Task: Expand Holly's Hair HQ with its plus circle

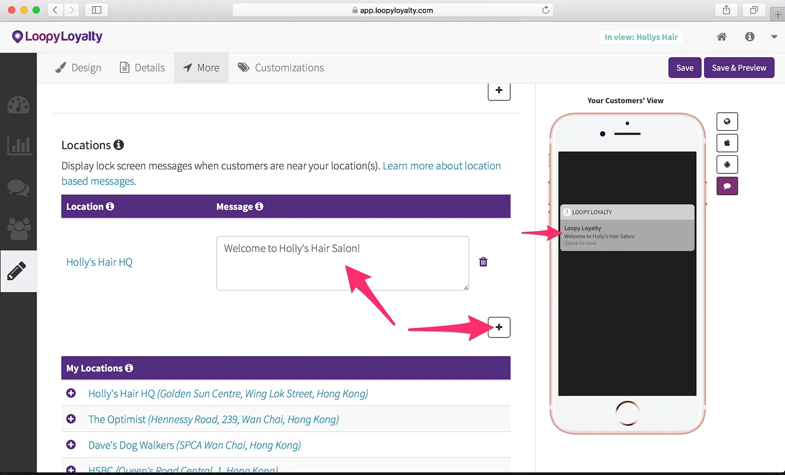Action: point(71,394)
